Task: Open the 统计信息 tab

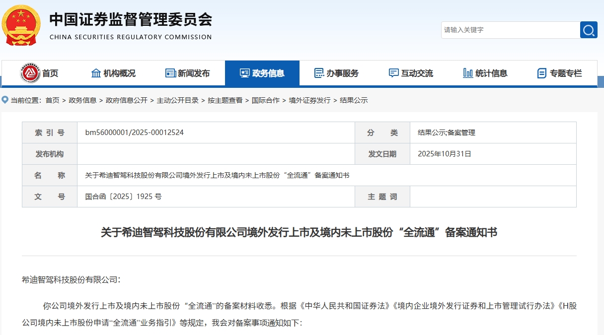Action: pyautogui.click(x=486, y=73)
